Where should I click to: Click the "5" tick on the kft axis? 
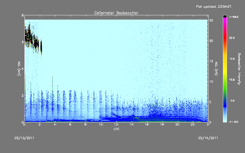coord(210,102)
